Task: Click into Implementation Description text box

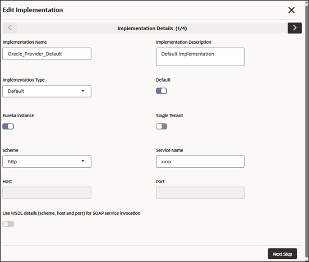Action: [200, 57]
